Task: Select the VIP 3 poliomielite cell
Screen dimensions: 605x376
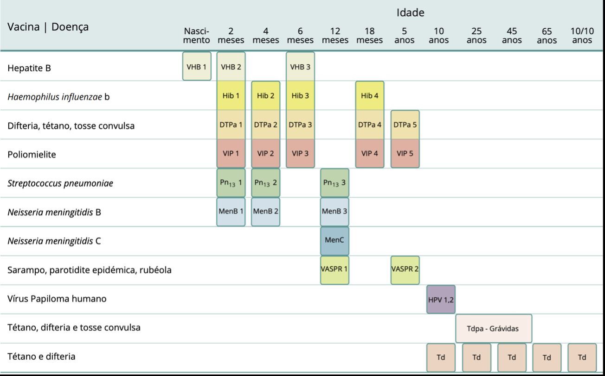Action: point(300,154)
